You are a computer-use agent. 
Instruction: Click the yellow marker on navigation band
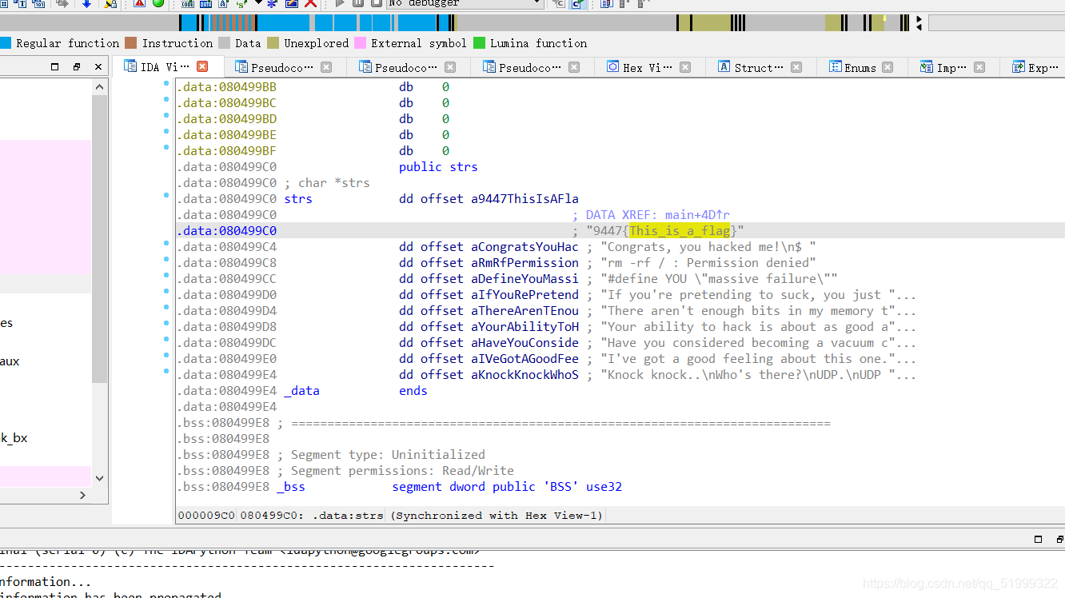[x=884, y=18]
